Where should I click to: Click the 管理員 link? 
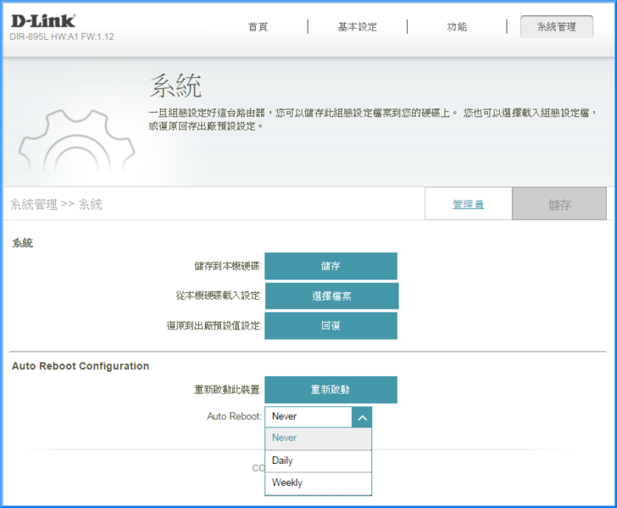468,205
